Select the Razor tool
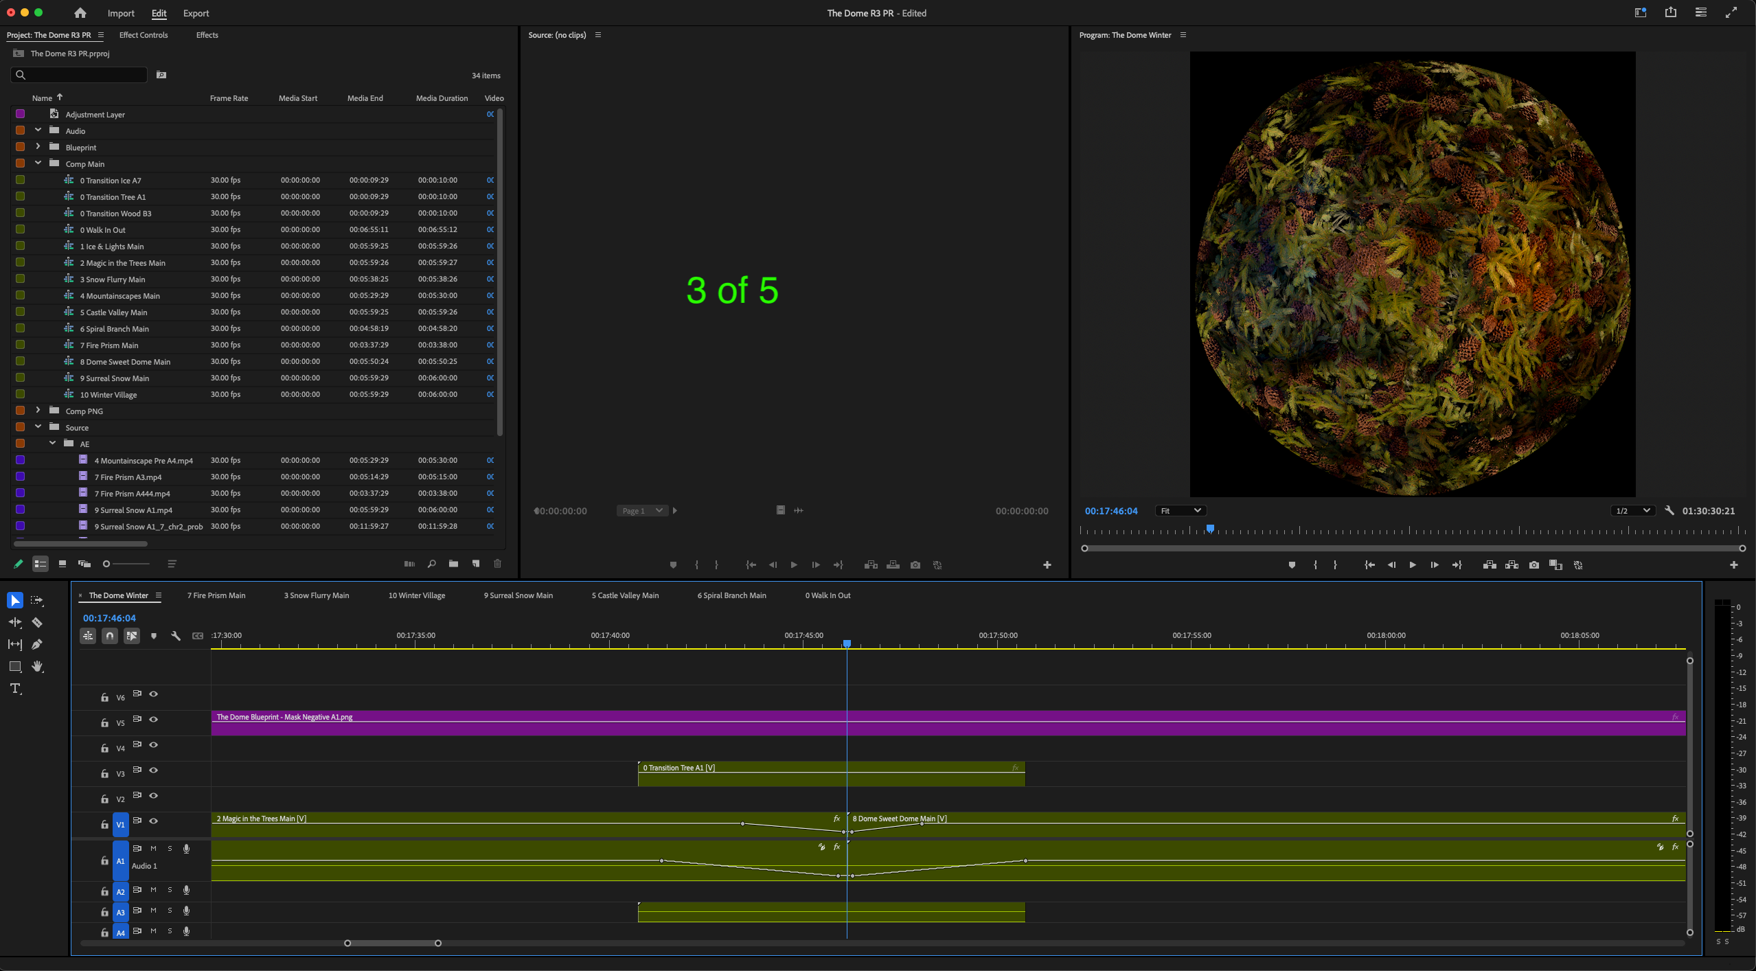Screen dimensions: 1756x971 click(x=37, y=622)
